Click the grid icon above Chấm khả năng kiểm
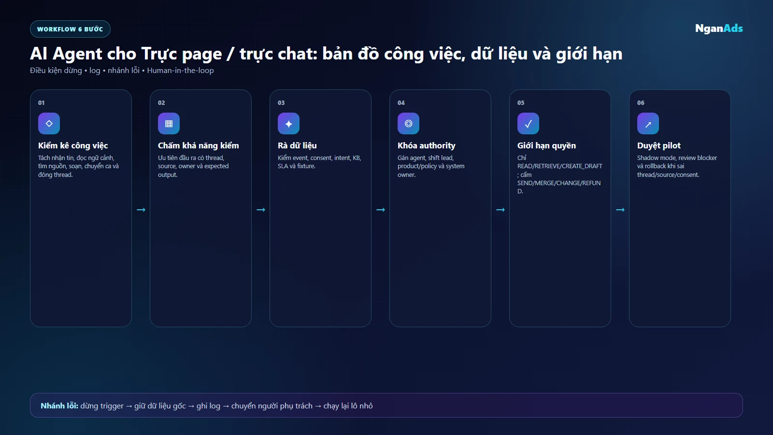 (x=169, y=124)
